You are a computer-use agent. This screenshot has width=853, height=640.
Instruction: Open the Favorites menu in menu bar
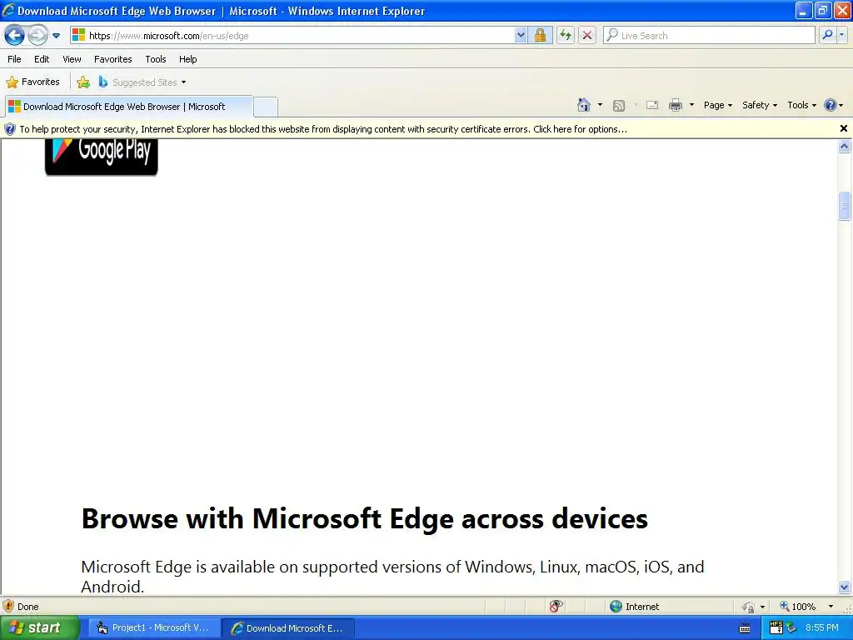tap(112, 59)
